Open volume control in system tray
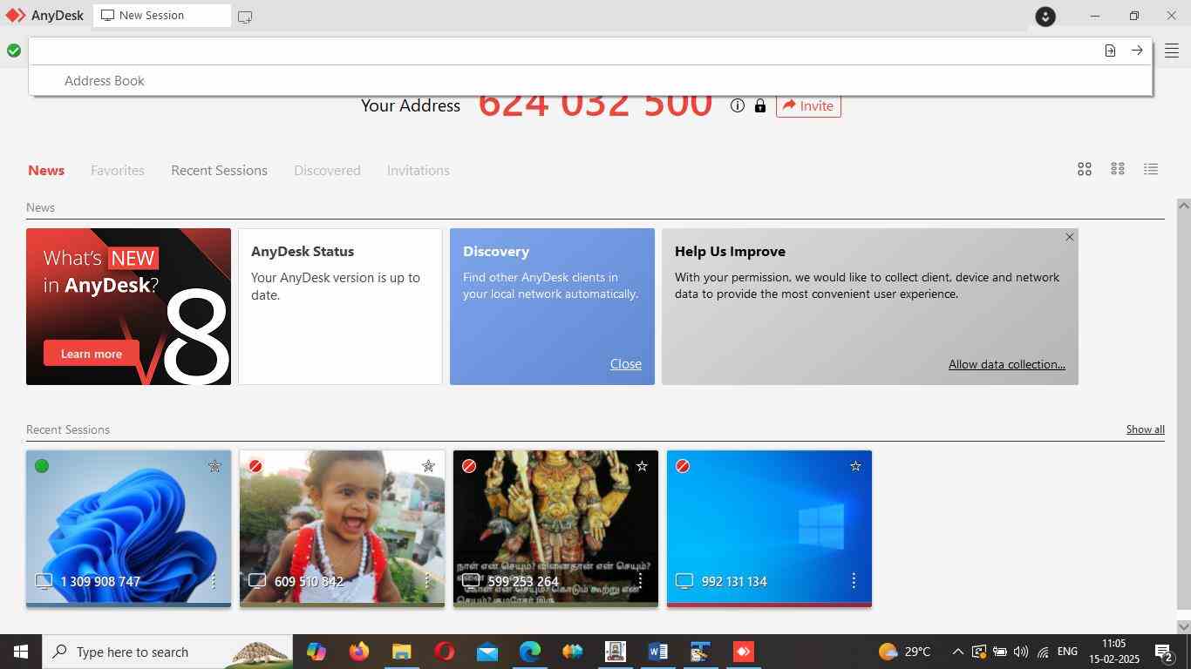Screen dimensions: 1191x669 click(x=1021, y=652)
